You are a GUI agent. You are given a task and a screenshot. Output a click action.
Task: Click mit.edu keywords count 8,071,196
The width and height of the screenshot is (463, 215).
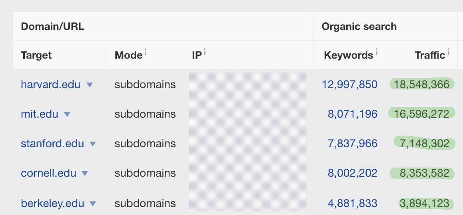[353, 114]
